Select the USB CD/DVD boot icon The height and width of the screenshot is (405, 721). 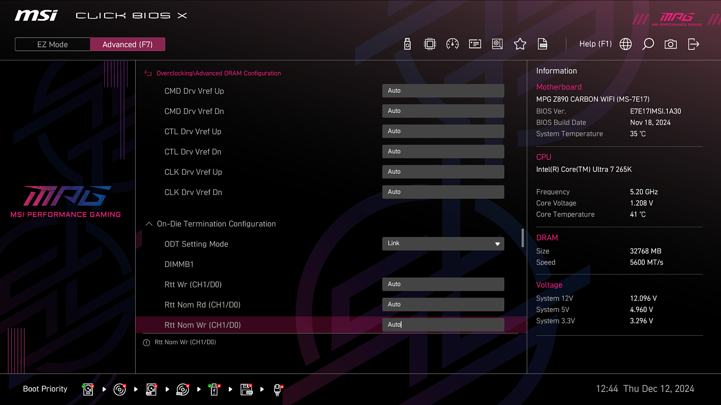(183, 389)
